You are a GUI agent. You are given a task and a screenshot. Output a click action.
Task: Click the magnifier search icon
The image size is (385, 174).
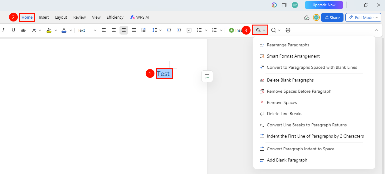(273, 30)
